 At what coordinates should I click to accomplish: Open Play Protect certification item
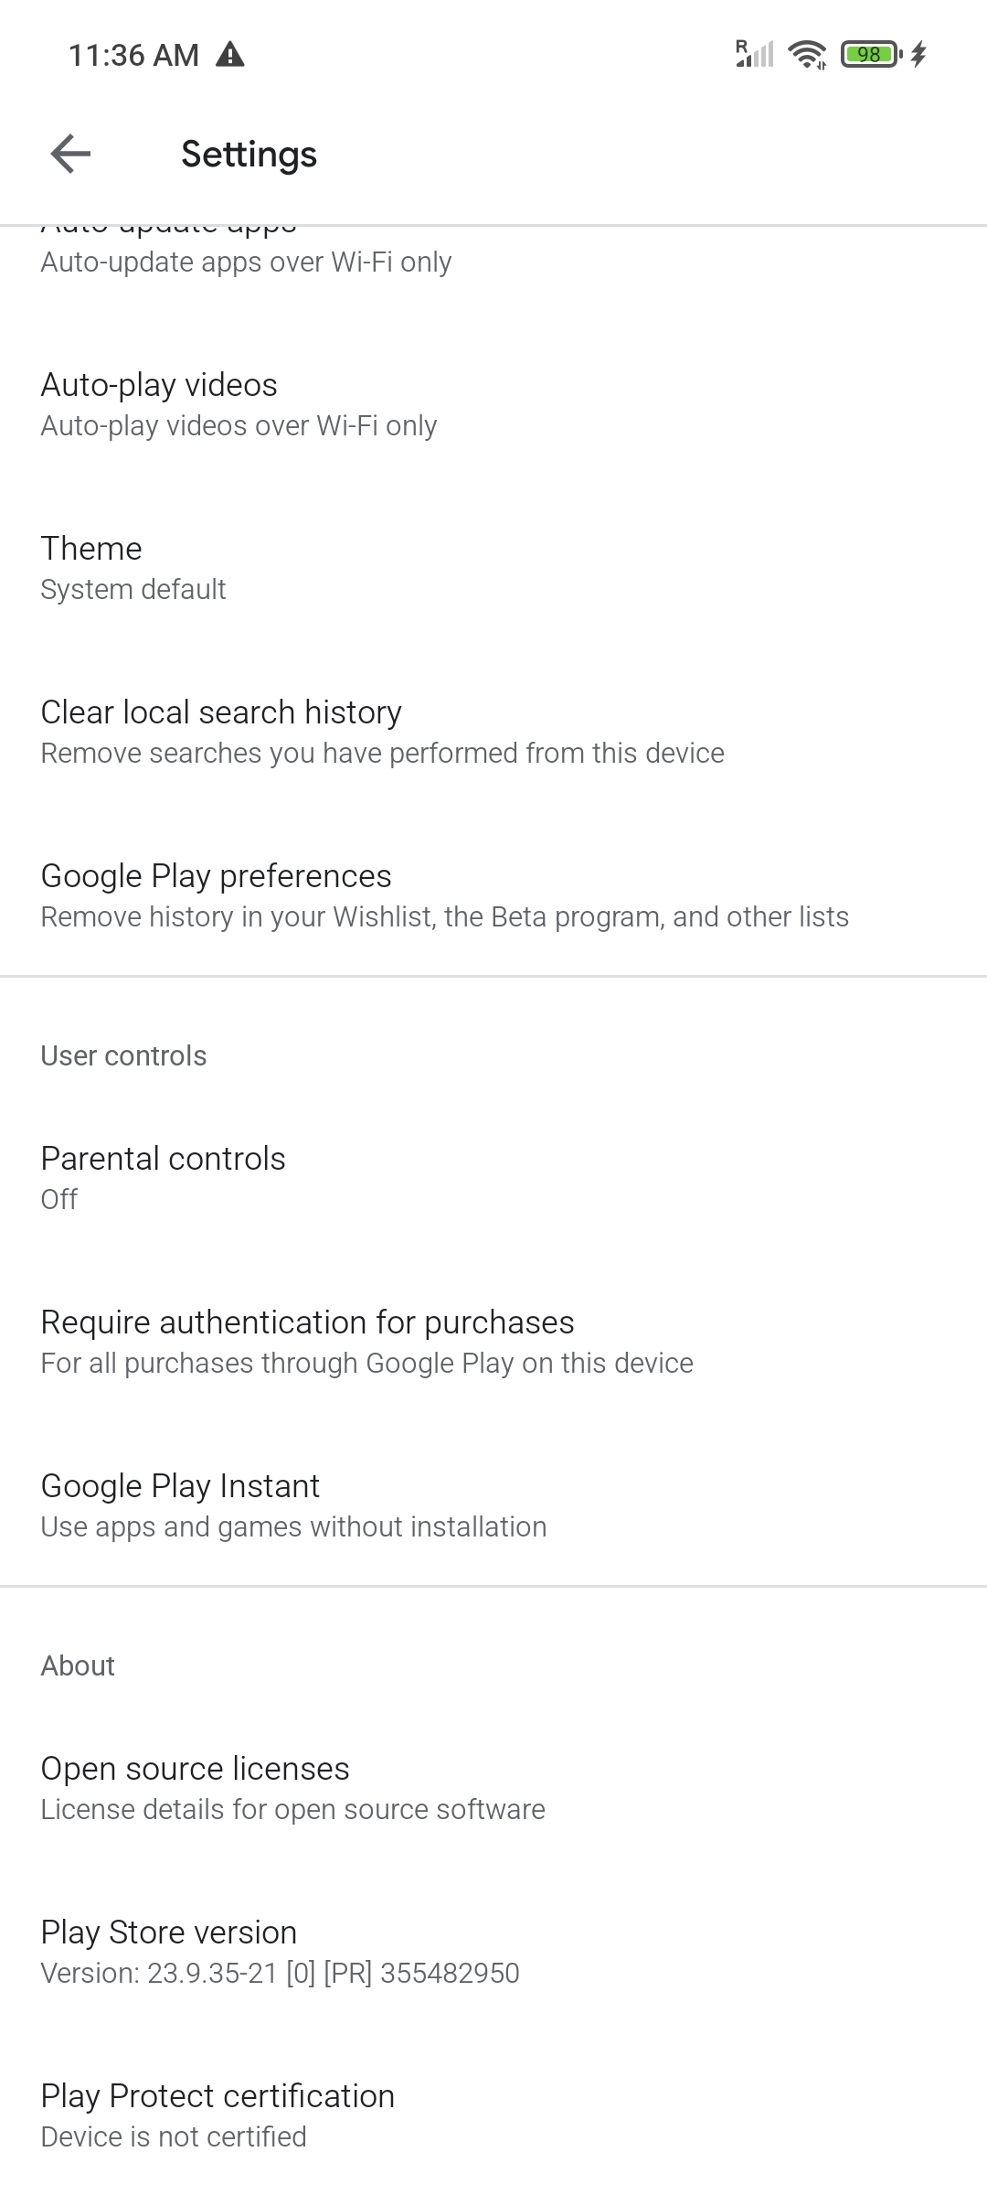click(x=493, y=2115)
